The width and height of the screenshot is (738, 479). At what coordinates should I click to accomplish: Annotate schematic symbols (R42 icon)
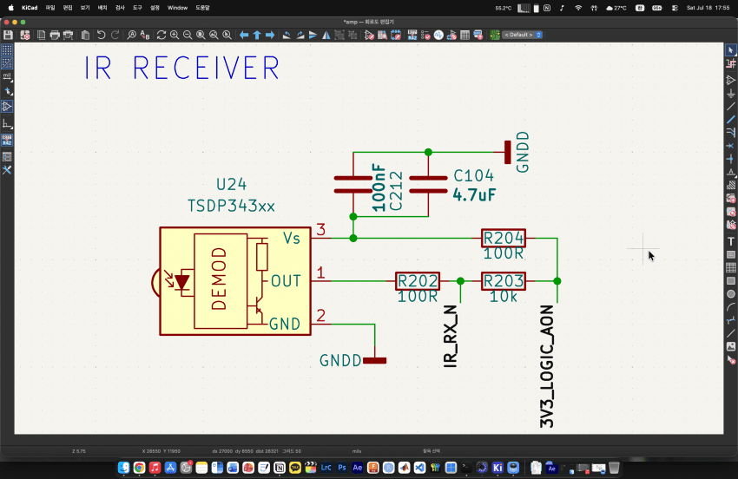tap(412, 35)
